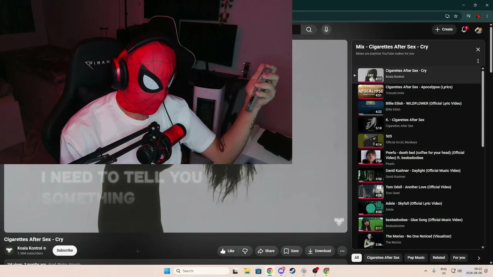Screen dimensions: 493x277
Task: Open Task View on the taskbar
Action: tap(235, 271)
